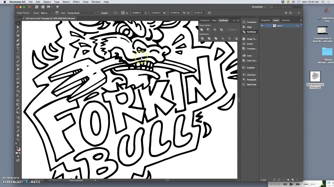Select the Layer 1 row
The image size is (334, 187).
tap(281, 26)
